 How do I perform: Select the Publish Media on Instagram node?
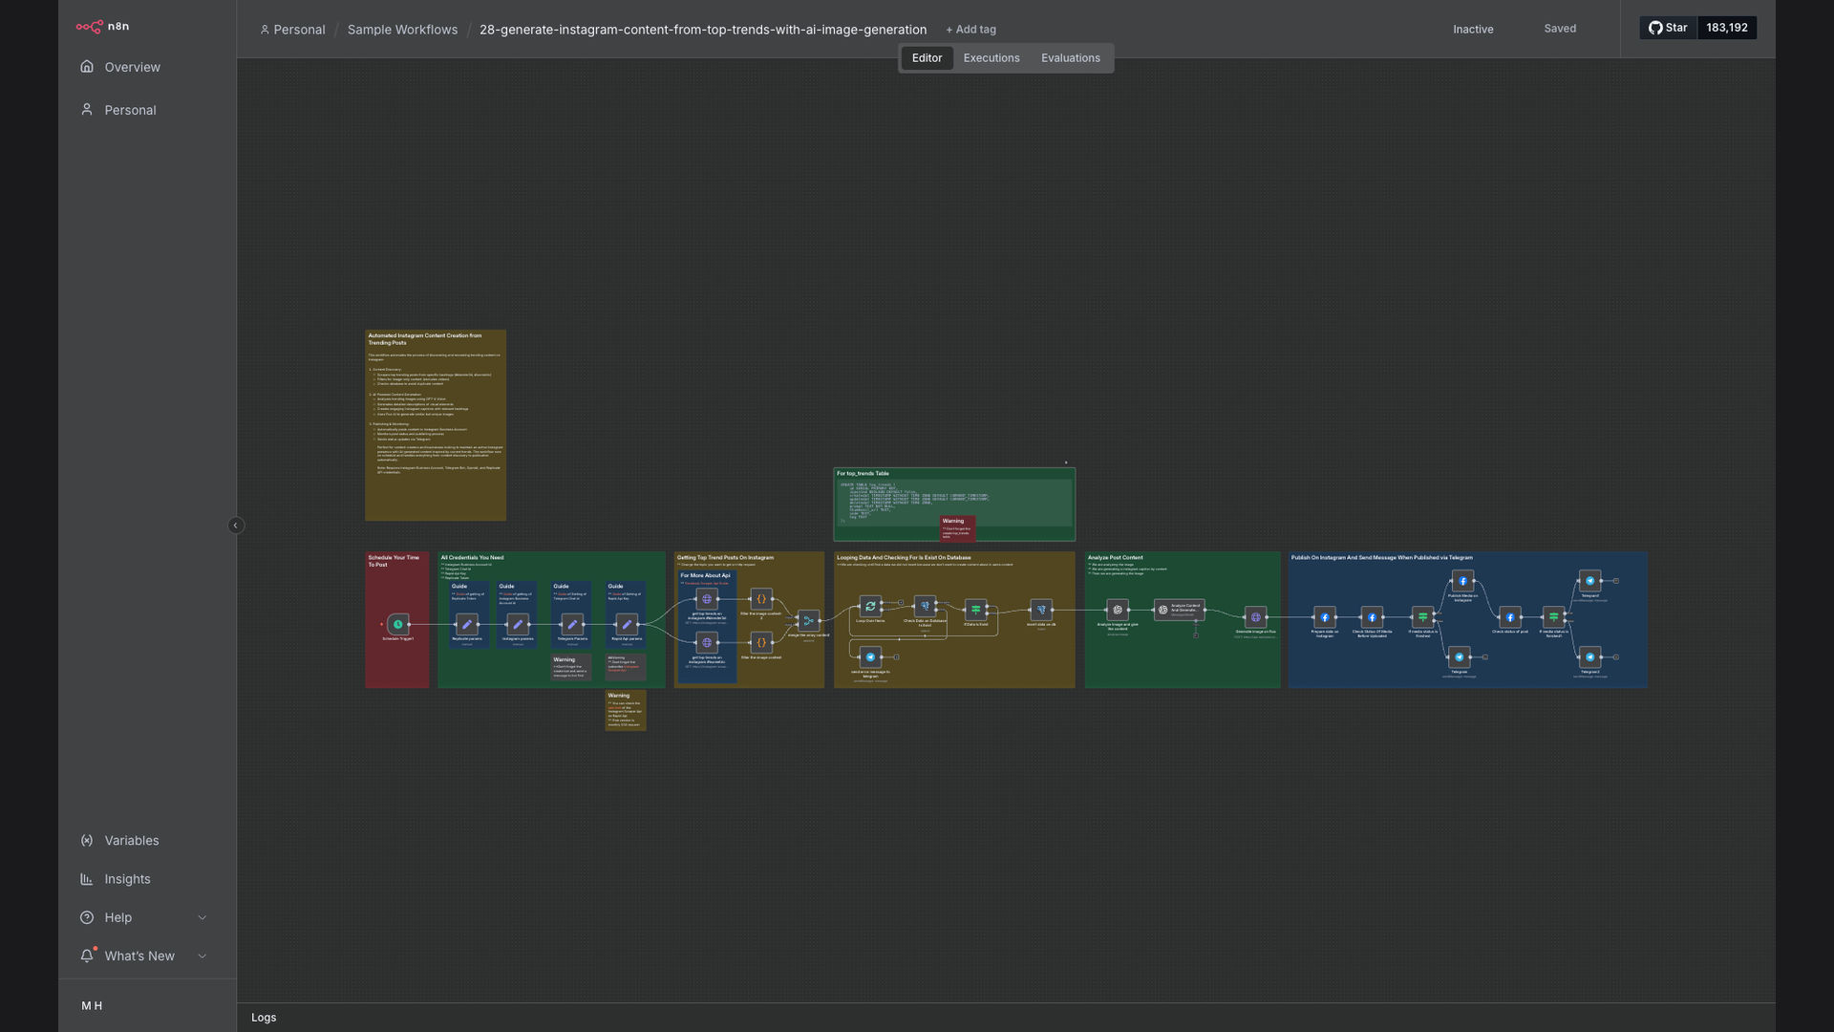pos(1462,581)
